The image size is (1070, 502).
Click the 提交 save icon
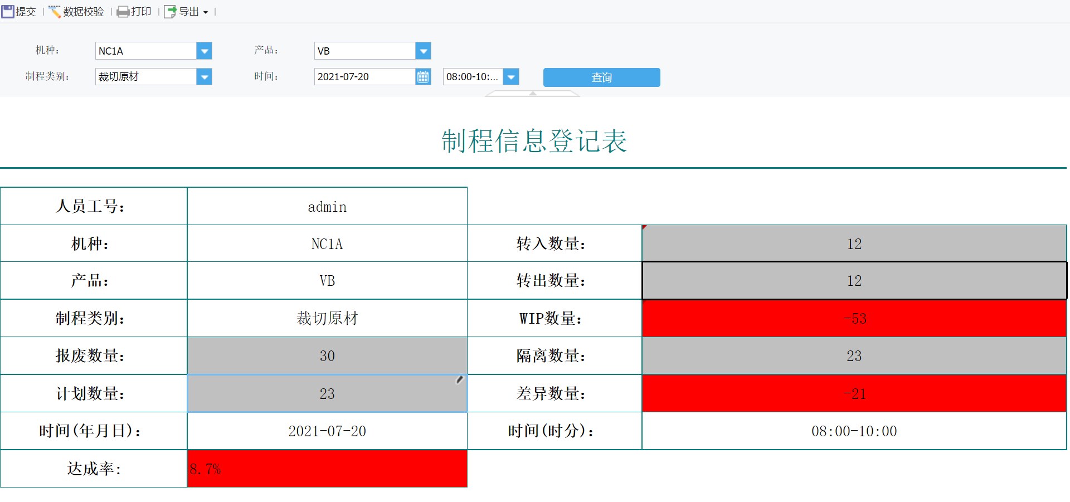point(8,12)
